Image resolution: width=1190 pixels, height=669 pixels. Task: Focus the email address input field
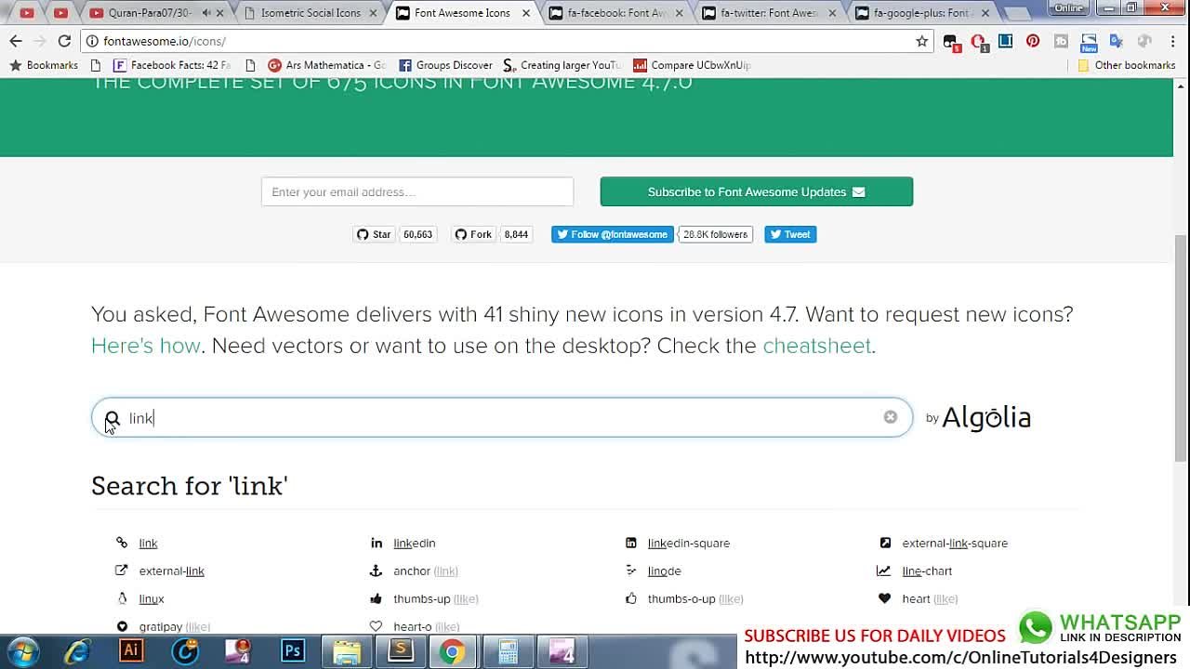click(417, 191)
